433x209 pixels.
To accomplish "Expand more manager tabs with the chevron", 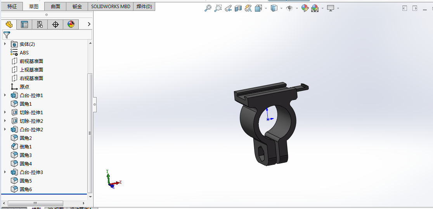I will point(89,24).
